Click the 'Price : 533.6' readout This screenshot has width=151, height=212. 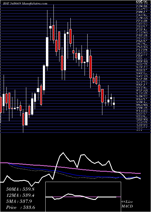click(20, 207)
